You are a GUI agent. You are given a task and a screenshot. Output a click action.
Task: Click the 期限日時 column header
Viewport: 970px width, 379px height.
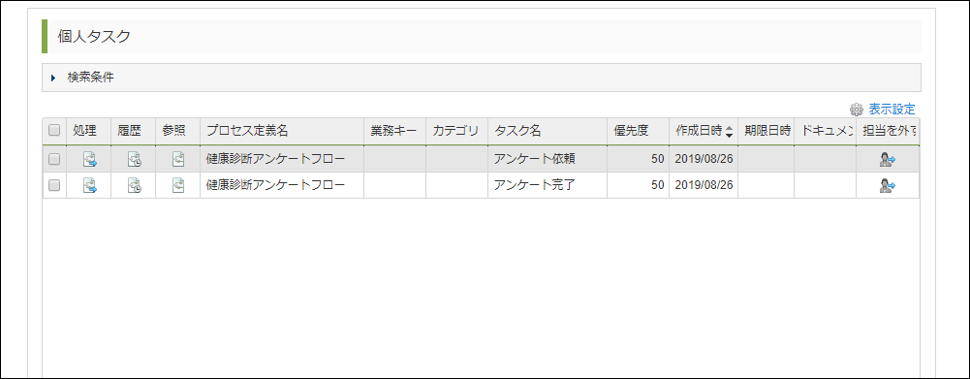coord(766,131)
